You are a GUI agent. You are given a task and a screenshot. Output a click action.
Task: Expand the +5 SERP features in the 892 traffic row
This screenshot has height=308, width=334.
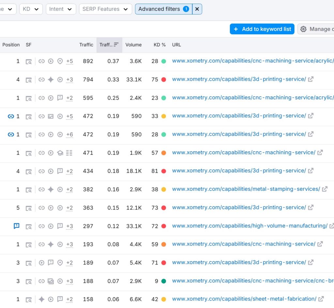click(69, 61)
